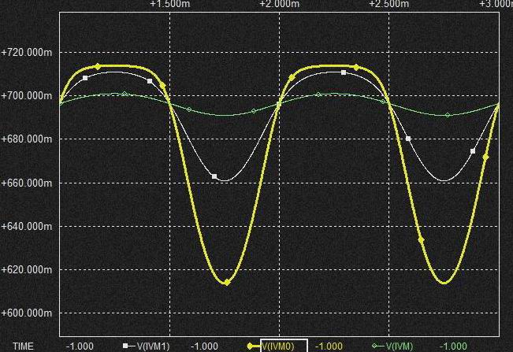Click the V(IVM1) white square legend marker
The image size is (513, 352).
point(125,346)
